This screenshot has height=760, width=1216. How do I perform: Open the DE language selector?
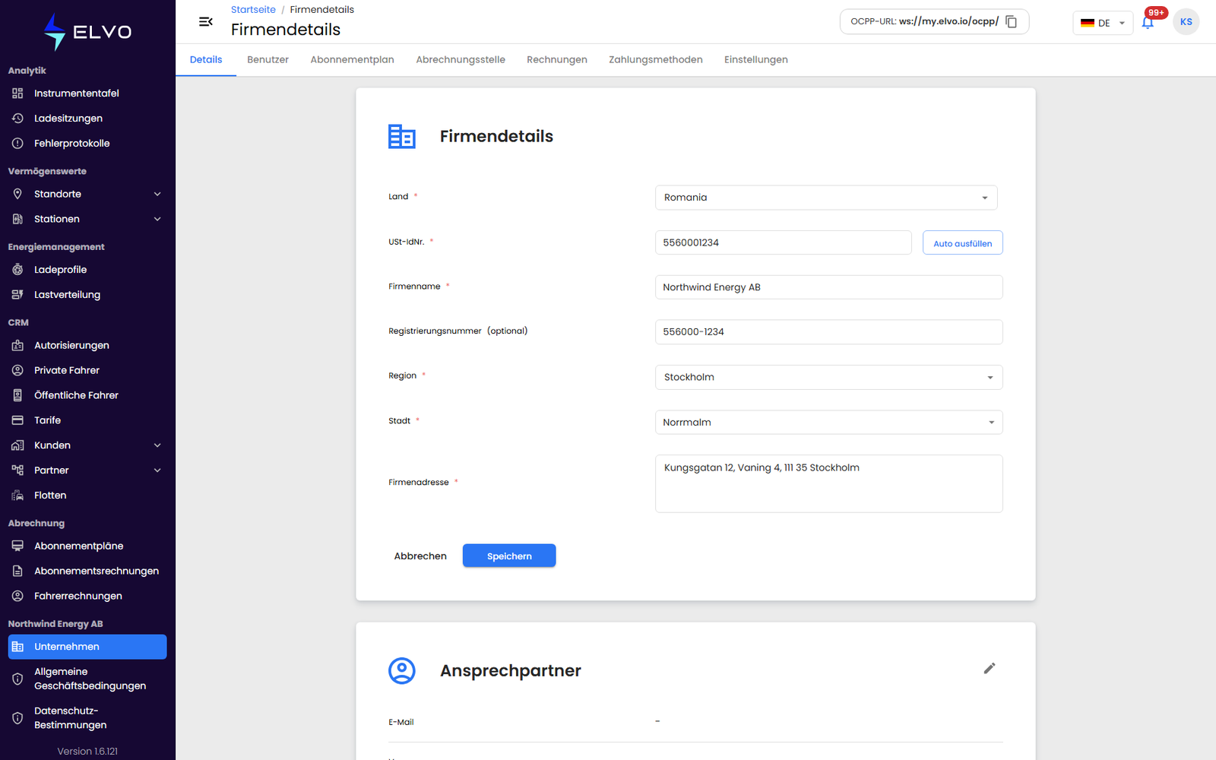1103,23
